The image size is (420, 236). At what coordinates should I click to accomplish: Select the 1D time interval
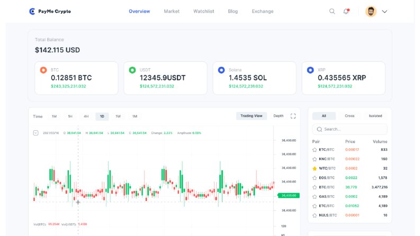[102, 116]
